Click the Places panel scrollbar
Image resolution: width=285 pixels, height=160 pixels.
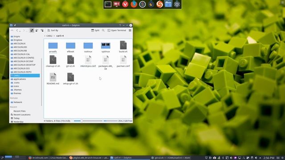click(41, 82)
